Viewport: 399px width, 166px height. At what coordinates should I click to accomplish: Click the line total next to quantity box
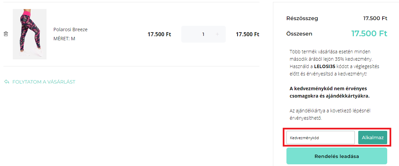[248, 34]
